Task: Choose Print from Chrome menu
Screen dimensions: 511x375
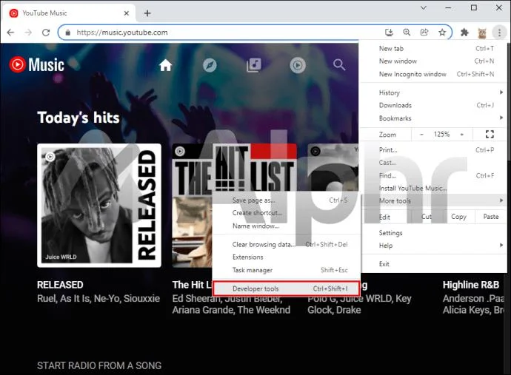Action: pyautogui.click(x=433, y=150)
